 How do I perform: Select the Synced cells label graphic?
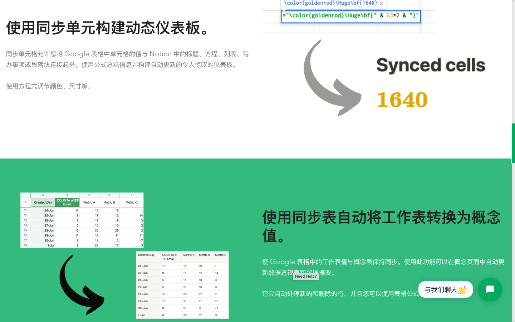(x=431, y=65)
